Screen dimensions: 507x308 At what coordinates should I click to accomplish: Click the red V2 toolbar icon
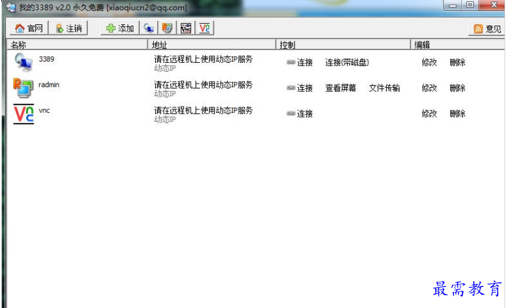(x=205, y=29)
